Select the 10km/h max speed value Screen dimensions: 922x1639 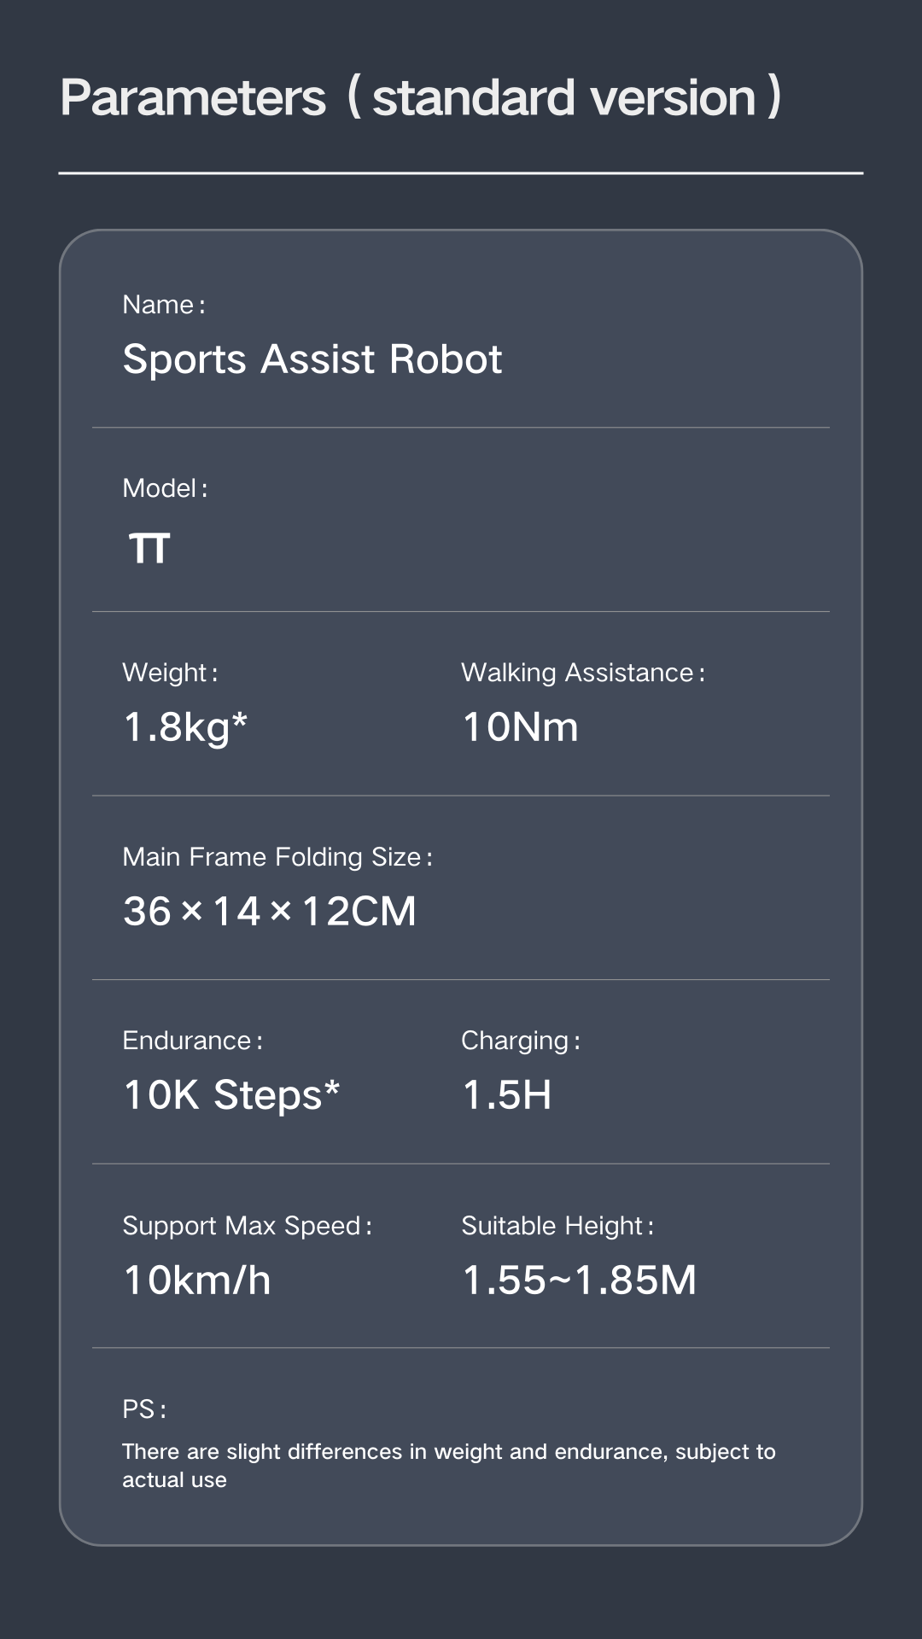click(197, 1280)
